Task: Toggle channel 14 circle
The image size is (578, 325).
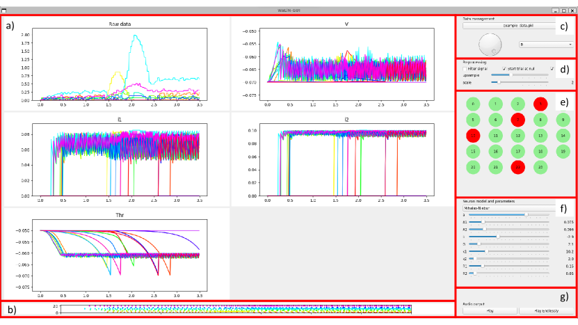Action: (x=563, y=136)
